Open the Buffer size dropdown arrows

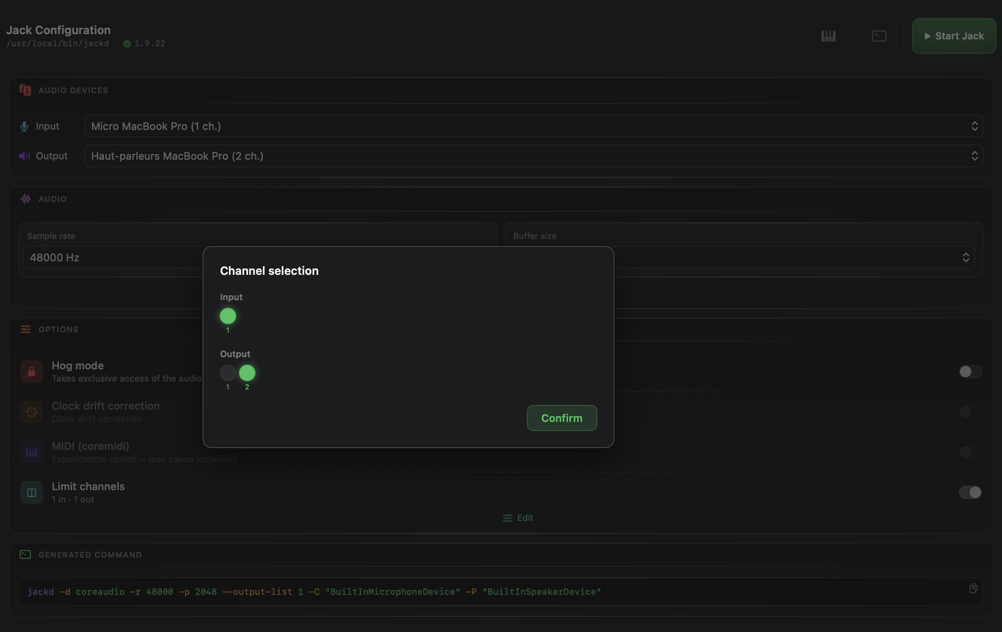click(x=966, y=257)
